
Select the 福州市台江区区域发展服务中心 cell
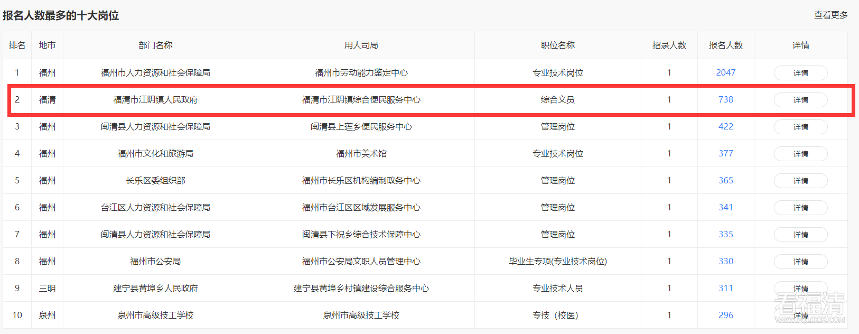(x=361, y=207)
